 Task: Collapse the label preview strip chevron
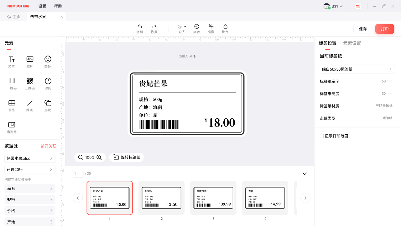305,174
